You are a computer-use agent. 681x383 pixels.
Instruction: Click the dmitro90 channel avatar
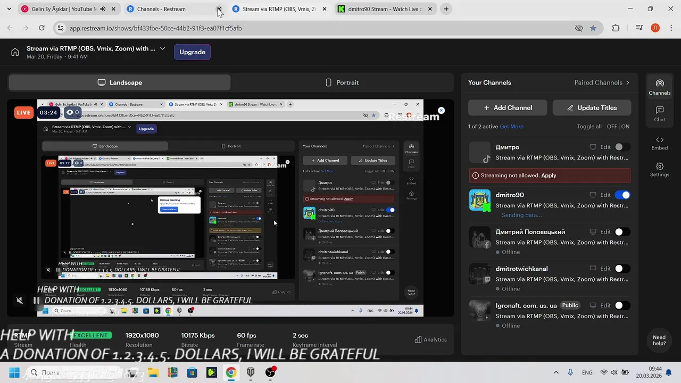pos(480,201)
